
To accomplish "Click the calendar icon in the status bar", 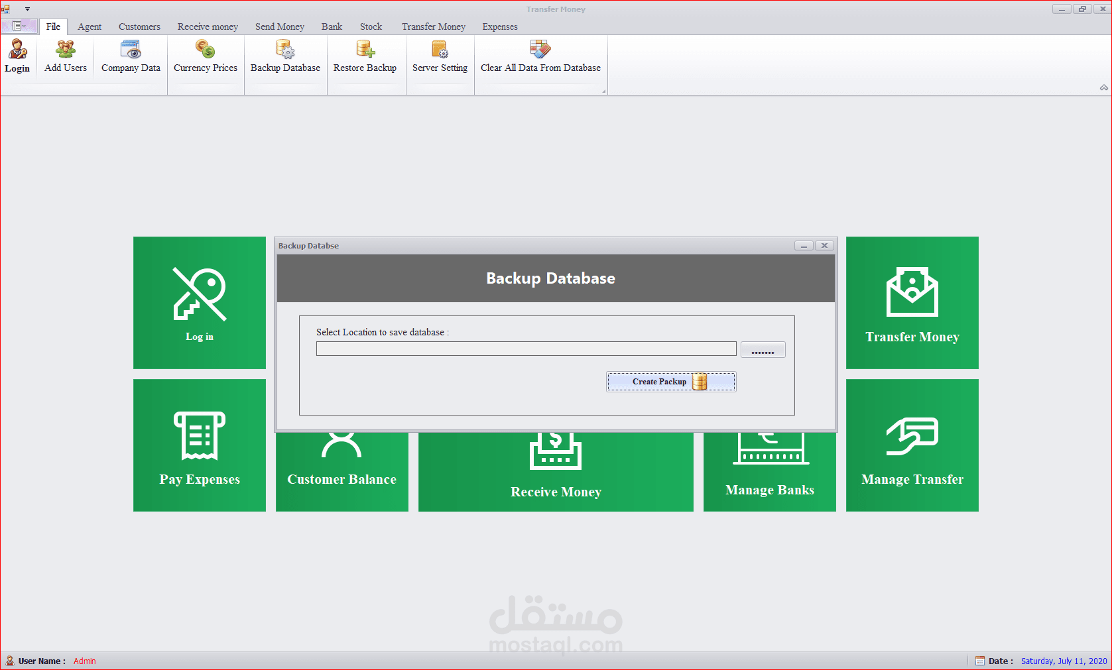I will [x=980, y=661].
